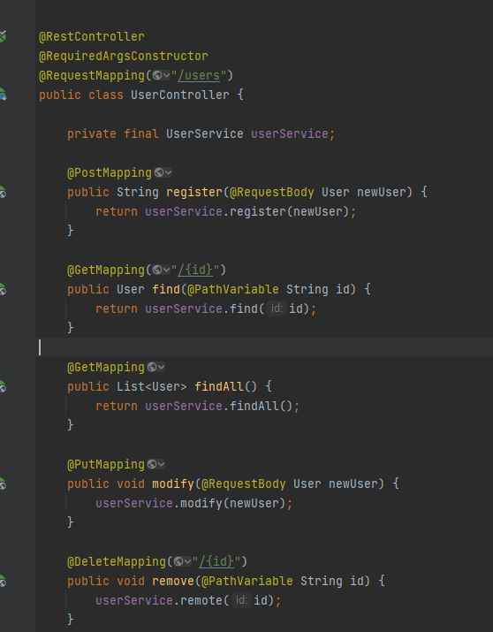
Task: Click the modify method name in its declaration
Action: [173, 484]
